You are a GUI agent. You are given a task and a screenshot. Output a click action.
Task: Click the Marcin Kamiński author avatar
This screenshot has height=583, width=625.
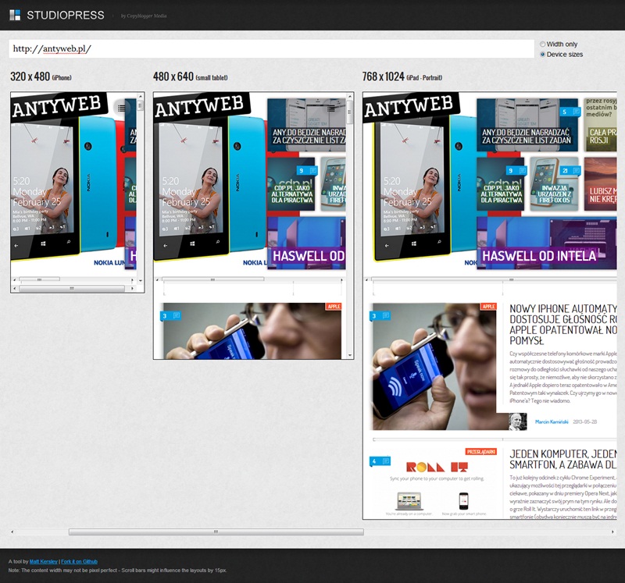pos(518,421)
